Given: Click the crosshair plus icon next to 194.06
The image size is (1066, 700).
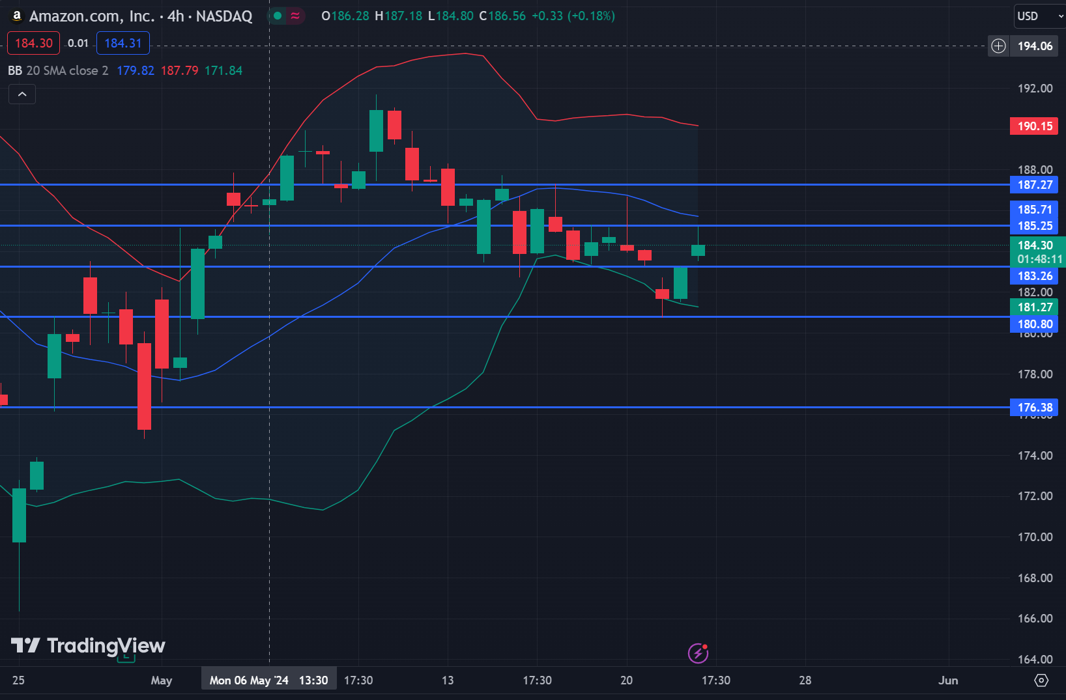Looking at the screenshot, I should click(x=998, y=46).
